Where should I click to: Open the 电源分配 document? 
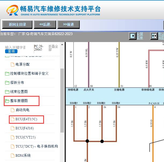click(x=23, y=64)
